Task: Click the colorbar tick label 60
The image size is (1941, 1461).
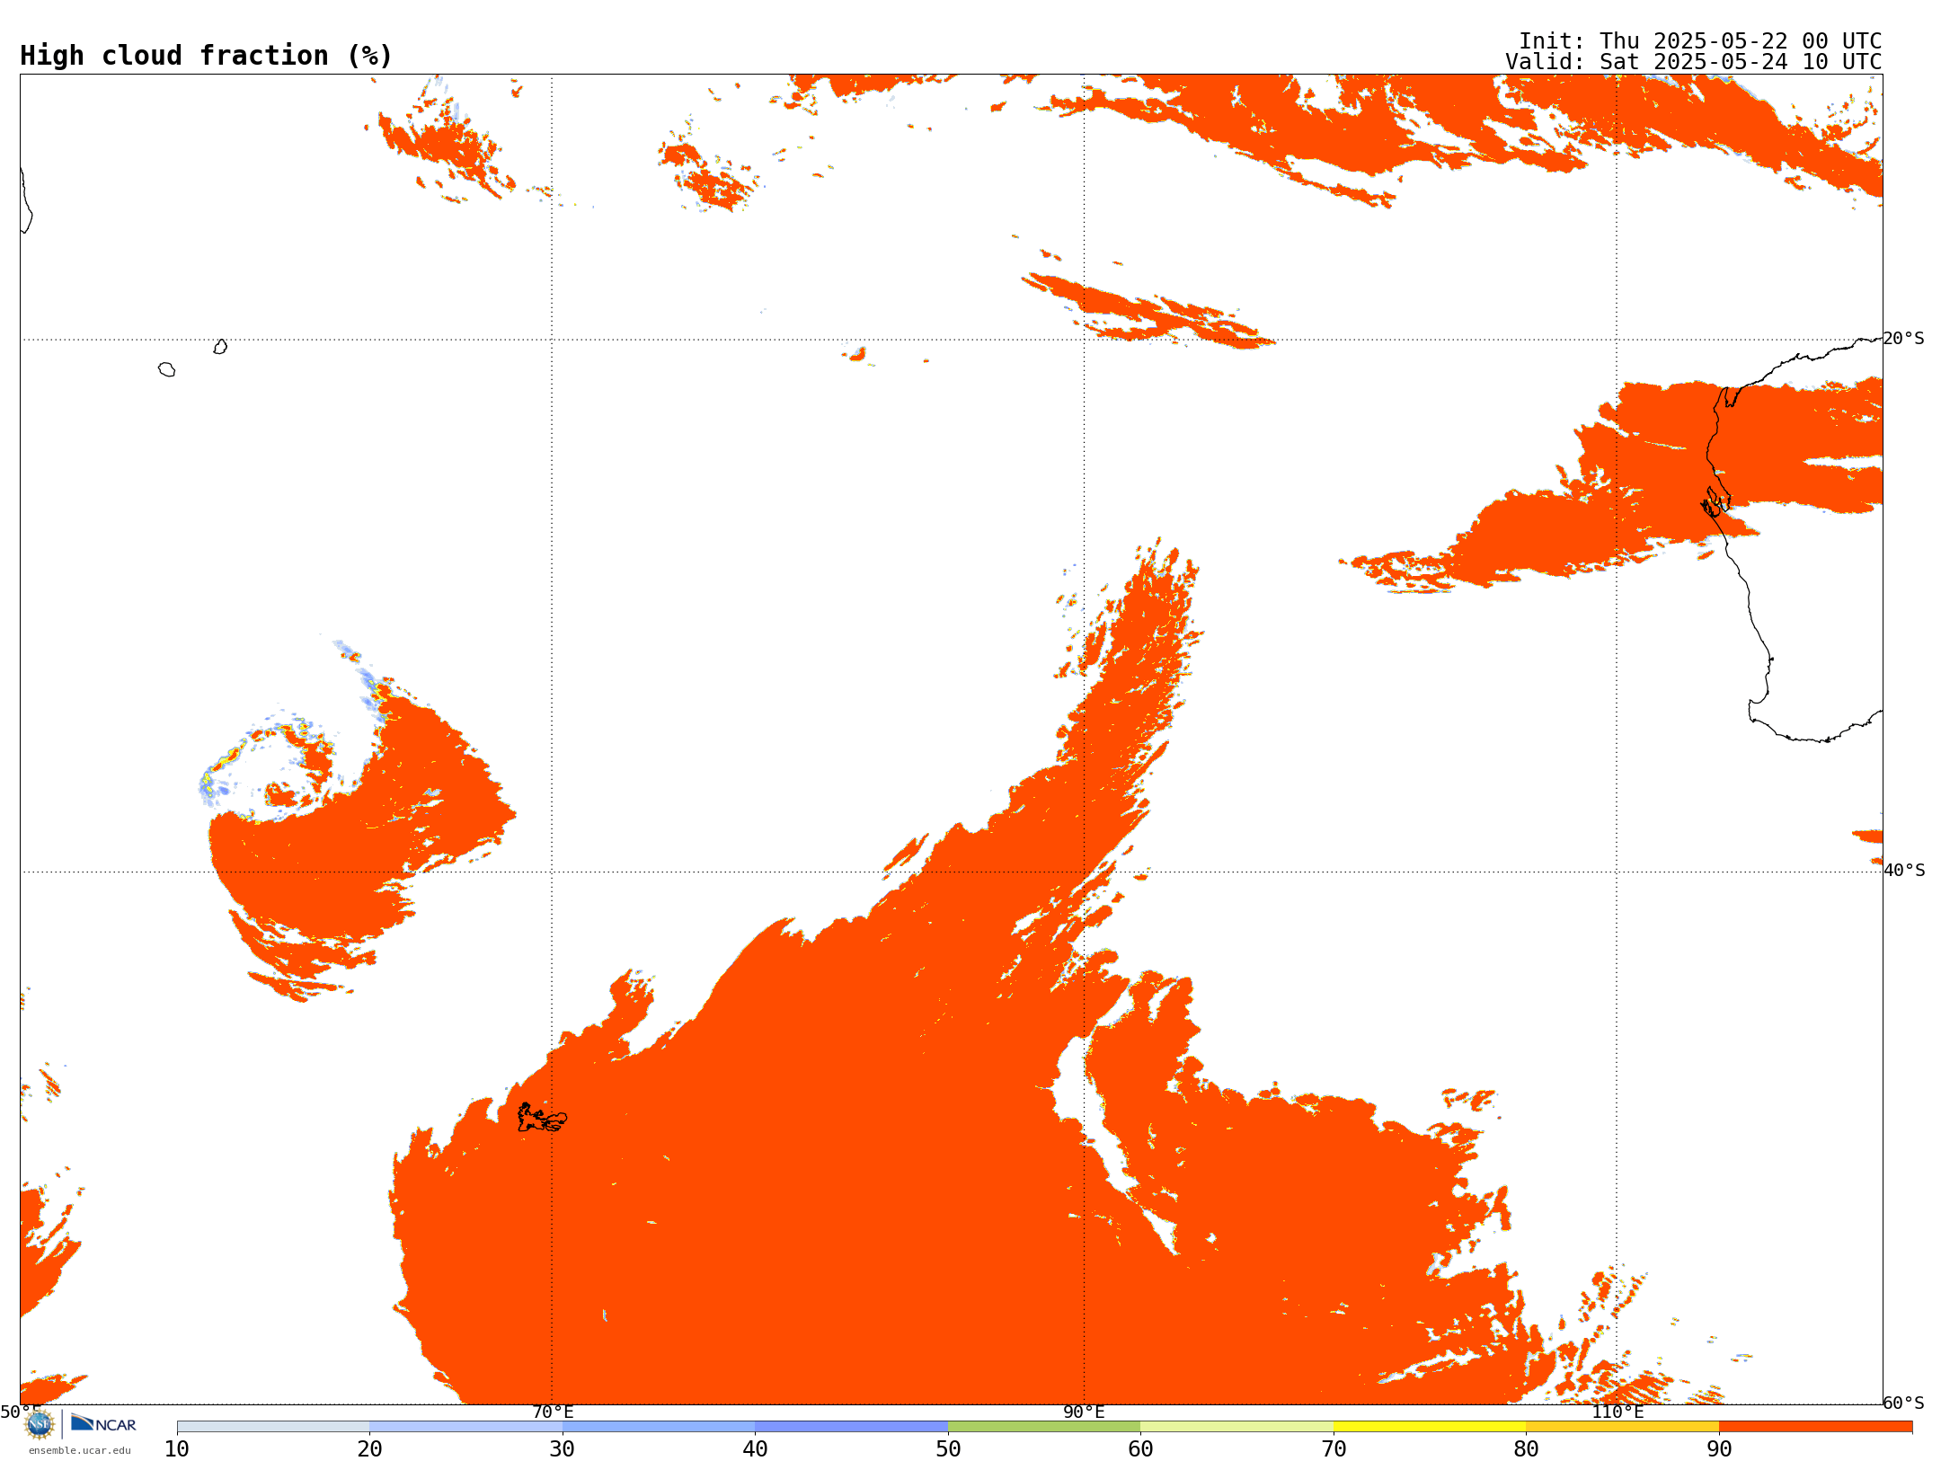Action: tap(1140, 1449)
